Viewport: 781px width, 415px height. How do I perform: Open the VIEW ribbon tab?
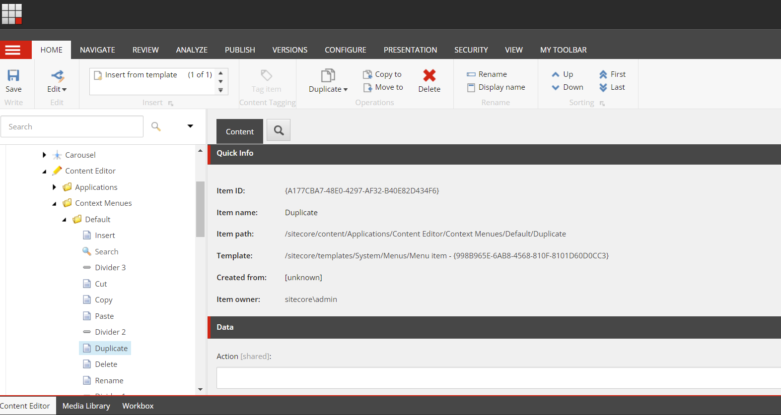514,50
